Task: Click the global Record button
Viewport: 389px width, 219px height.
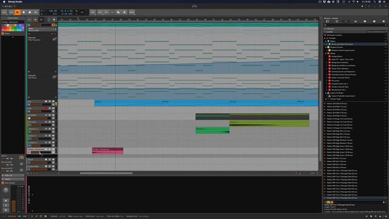Action: [x=30, y=12]
